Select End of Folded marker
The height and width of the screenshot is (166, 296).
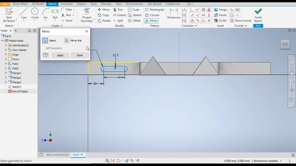click(18, 91)
